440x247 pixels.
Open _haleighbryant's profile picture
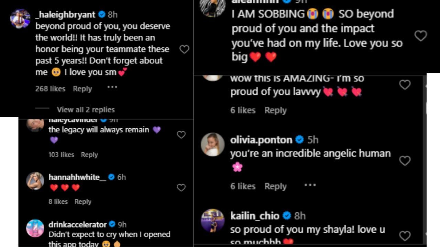pos(20,19)
